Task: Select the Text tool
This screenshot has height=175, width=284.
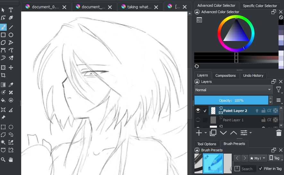Action: click(x=11, y=10)
